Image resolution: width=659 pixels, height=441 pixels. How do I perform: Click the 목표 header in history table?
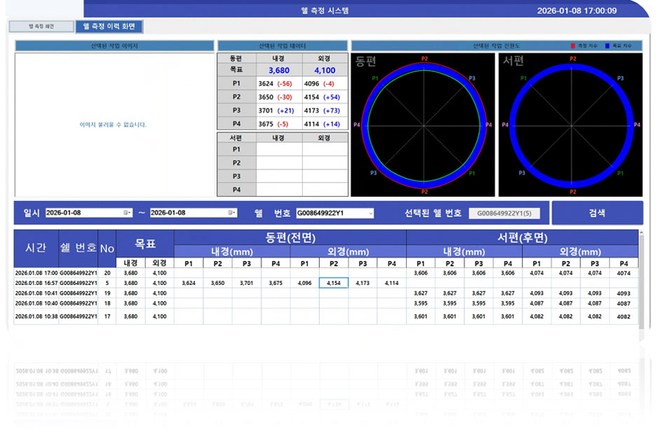point(145,244)
